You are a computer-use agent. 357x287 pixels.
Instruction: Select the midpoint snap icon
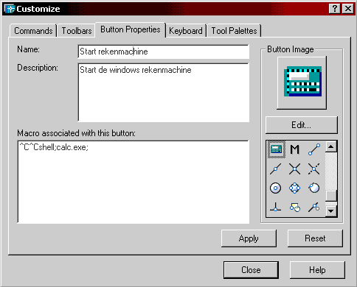click(276, 169)
